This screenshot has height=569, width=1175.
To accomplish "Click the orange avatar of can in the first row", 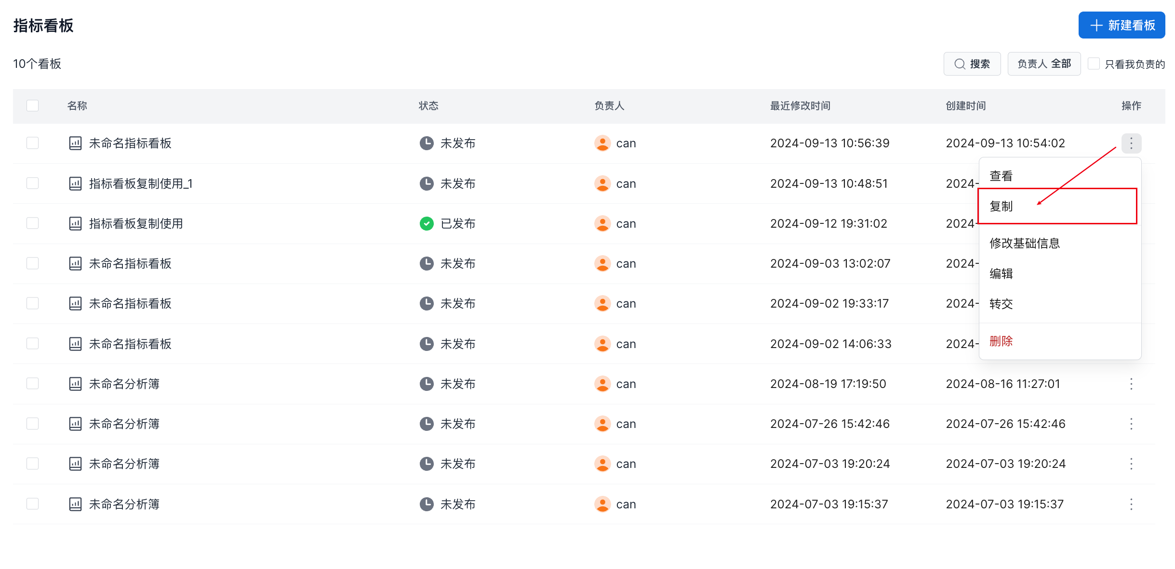I will pos(602,143).
